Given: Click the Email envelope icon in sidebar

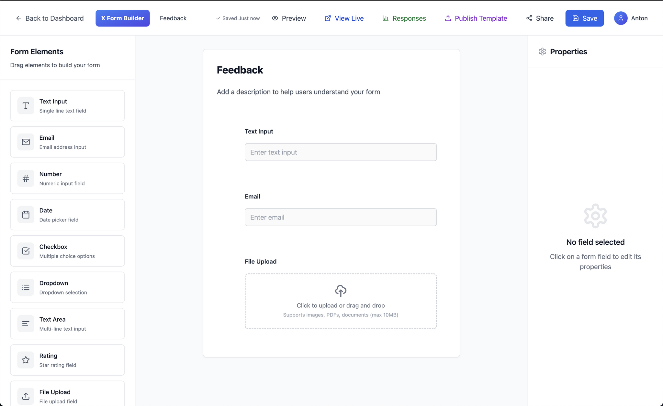Looking at the screenshot, I should tap(26, 142).
